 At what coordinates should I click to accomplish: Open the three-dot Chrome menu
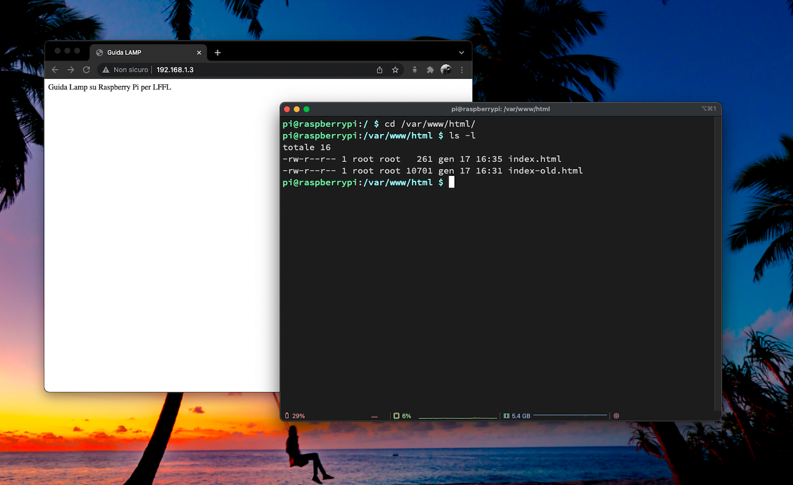point(462,70)
